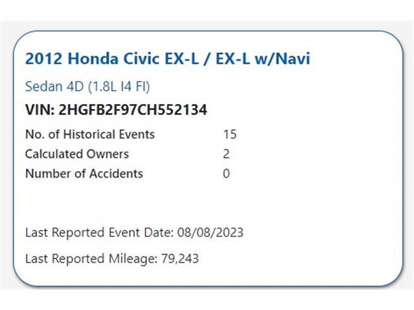This screenshot has height=310, width=414.
Task: Click the EX-L w/Navi trim text
Action: point(271,59)
